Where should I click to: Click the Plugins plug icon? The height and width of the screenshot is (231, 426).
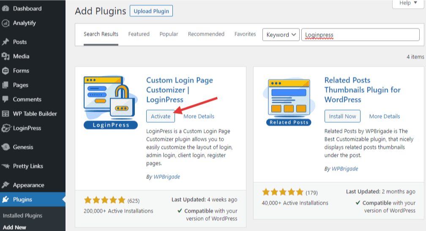(x=5, y=199)
